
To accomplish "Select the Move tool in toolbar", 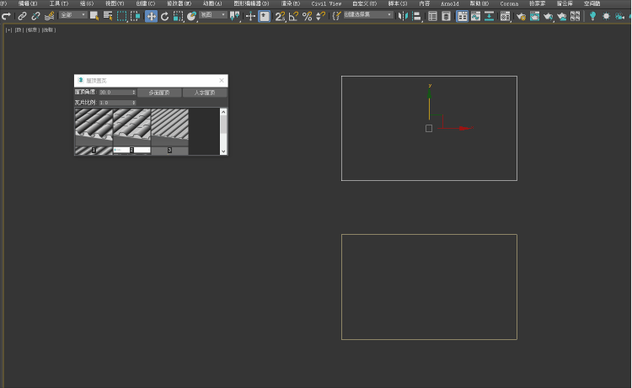I will pyautogui.click(x=151, y=16).
